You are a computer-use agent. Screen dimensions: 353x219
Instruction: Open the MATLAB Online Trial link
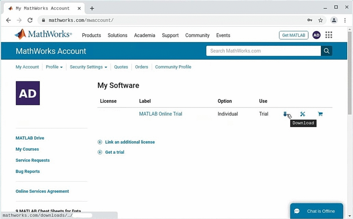161,114
